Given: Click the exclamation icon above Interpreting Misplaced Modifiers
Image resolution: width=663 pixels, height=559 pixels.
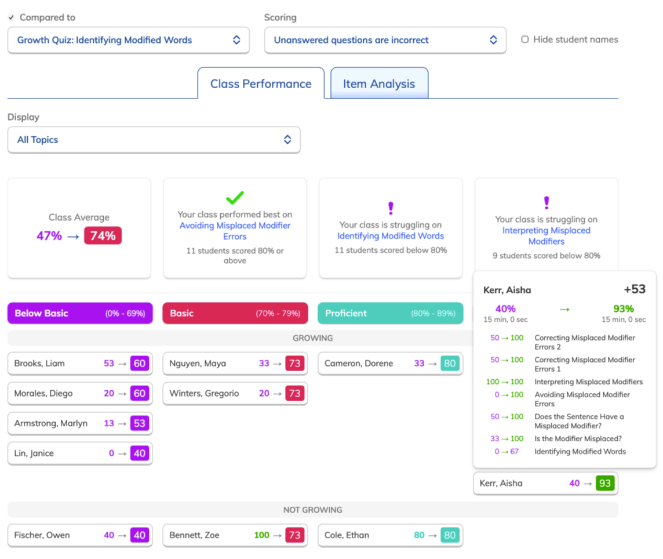Looking at the screenshot, I should point(547,203).
